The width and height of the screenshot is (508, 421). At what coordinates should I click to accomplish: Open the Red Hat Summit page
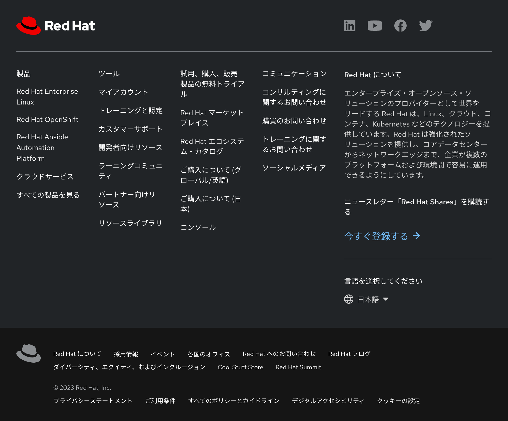tap(299, 367)
